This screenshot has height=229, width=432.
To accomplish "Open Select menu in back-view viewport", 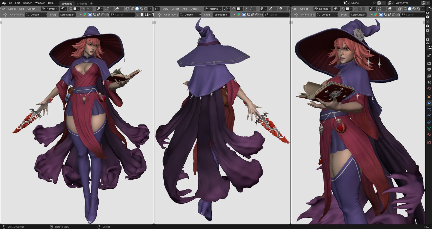I will click(175, 9).
